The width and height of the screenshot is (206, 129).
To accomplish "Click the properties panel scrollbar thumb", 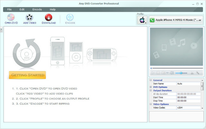I will [x=202, y=86].
